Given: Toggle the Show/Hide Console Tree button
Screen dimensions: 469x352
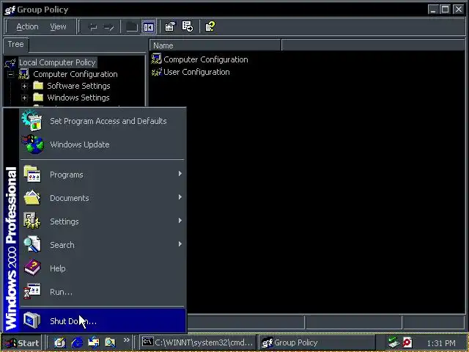Looking at the screenshot, I should 148,27.
